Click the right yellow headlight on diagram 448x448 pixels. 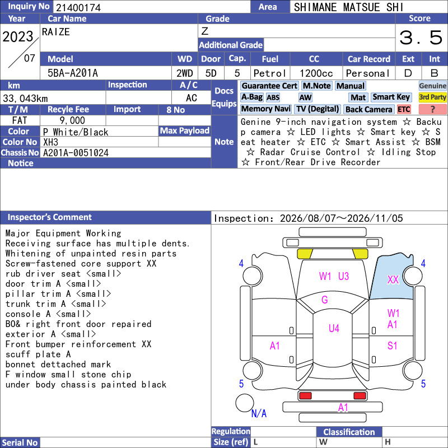coord(360,254)
